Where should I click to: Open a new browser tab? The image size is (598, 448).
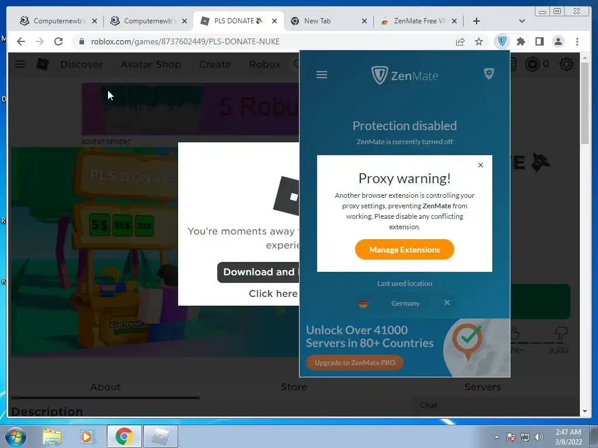(x=477, y=21)
